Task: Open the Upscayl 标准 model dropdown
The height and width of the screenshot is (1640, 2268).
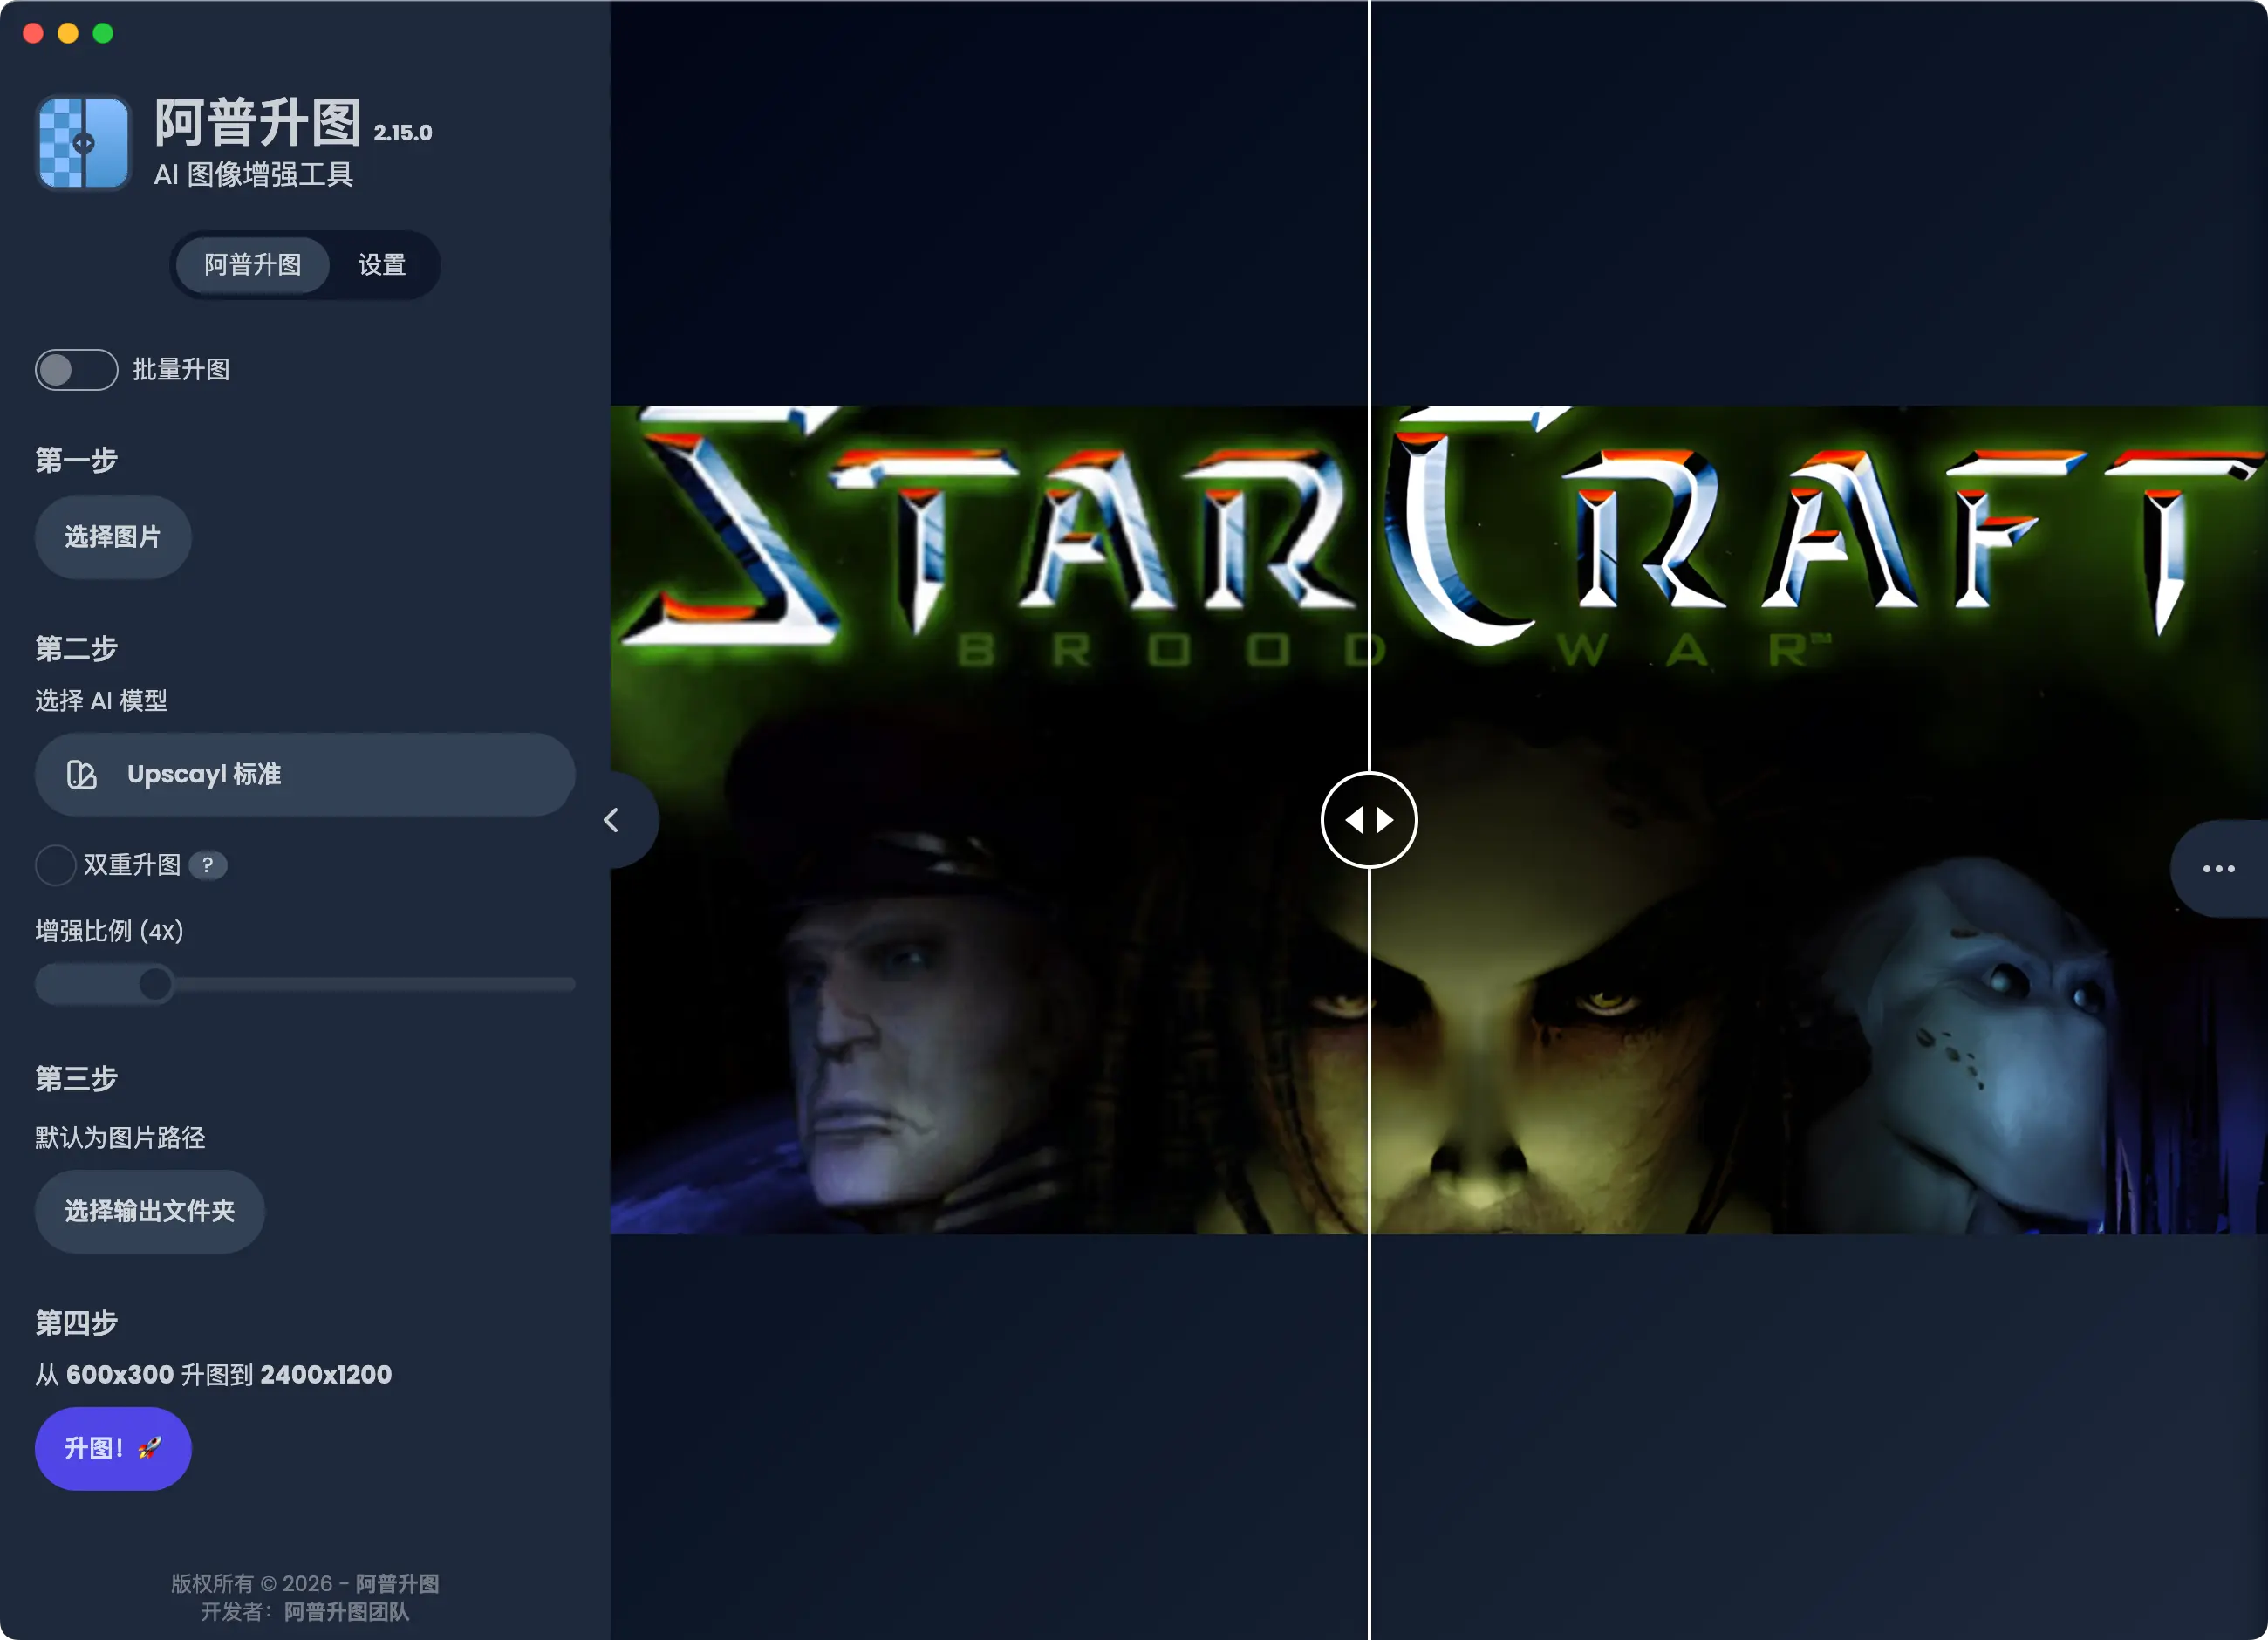Action: click(305, 775)
